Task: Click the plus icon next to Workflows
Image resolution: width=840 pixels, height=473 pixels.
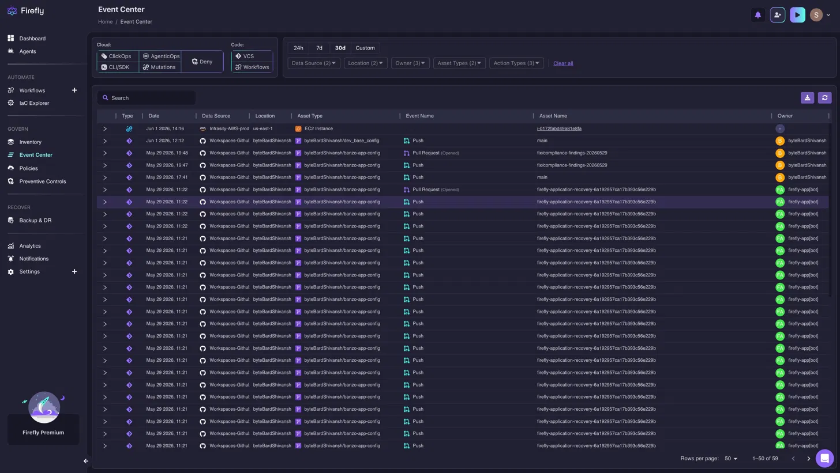Action: 74,90
